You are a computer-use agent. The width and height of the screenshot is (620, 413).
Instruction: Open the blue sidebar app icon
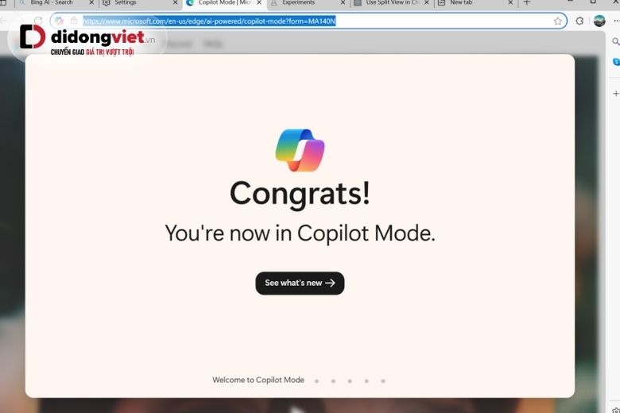[x=616, y=62]
